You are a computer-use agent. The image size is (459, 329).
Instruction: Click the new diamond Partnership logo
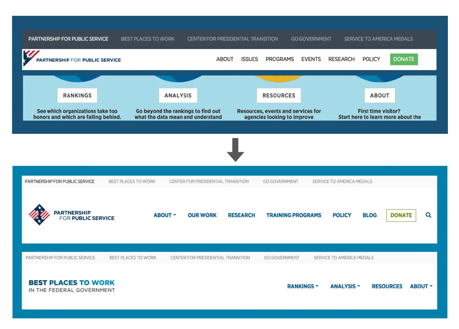click(71, 215)
